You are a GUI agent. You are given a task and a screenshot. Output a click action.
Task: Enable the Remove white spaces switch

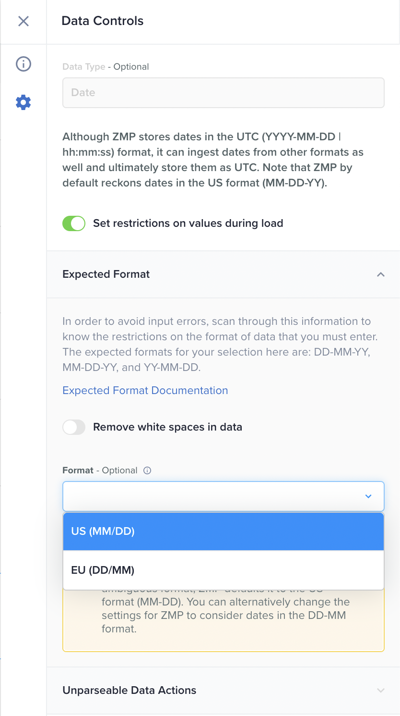point(74,427)
